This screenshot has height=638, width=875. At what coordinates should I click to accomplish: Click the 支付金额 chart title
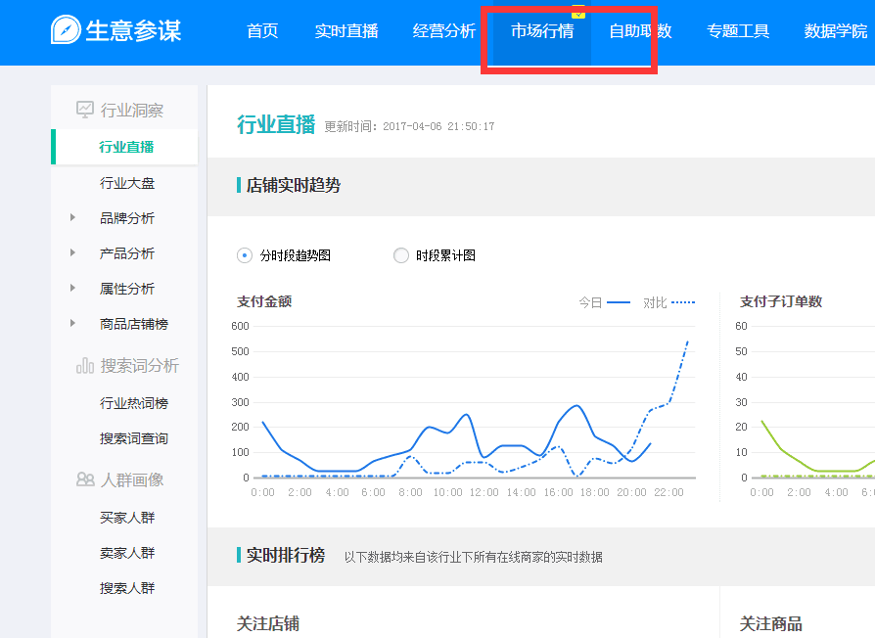pos(264,301)
